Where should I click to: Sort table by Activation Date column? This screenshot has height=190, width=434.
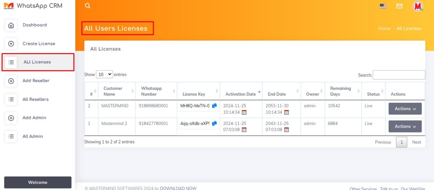pos(241,94)
